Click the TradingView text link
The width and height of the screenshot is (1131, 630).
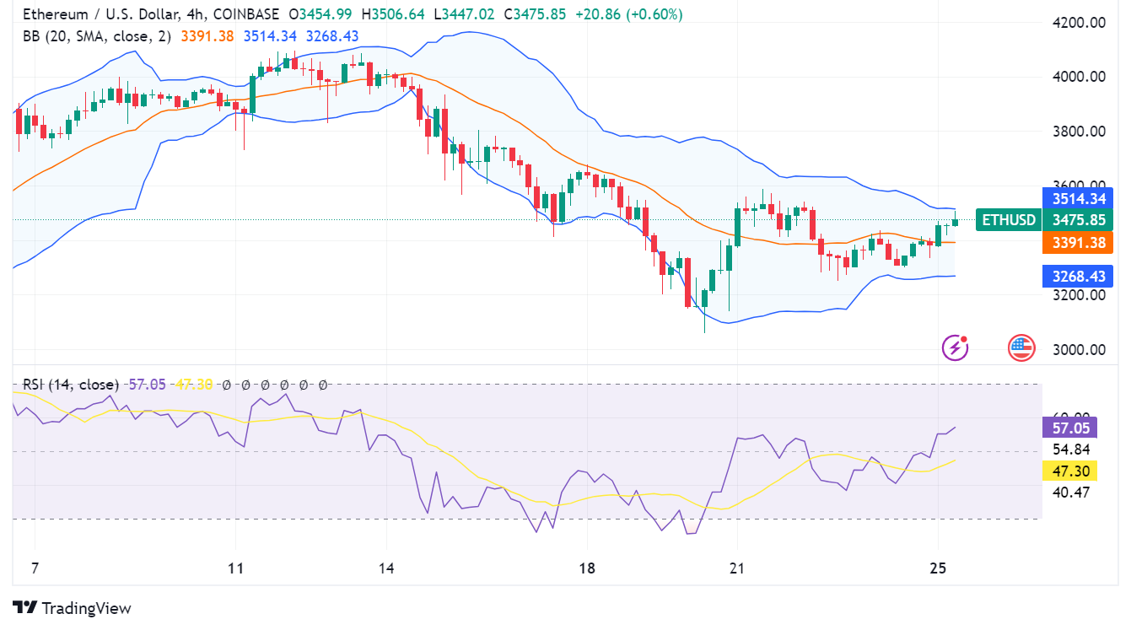86,608
